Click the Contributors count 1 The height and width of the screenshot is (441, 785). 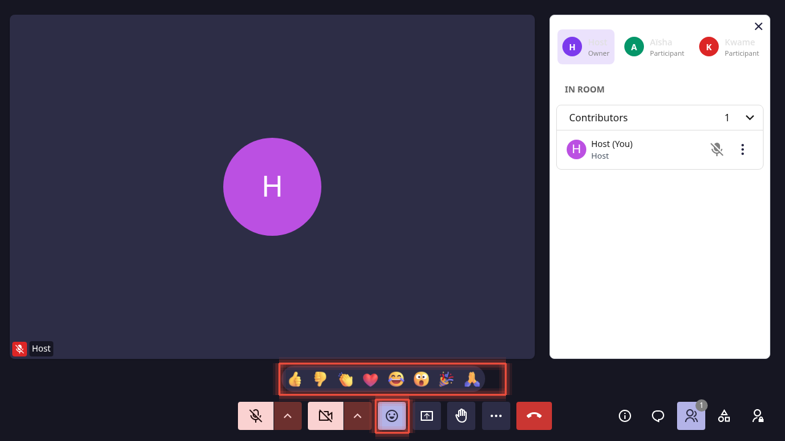[x=727, y=118]
